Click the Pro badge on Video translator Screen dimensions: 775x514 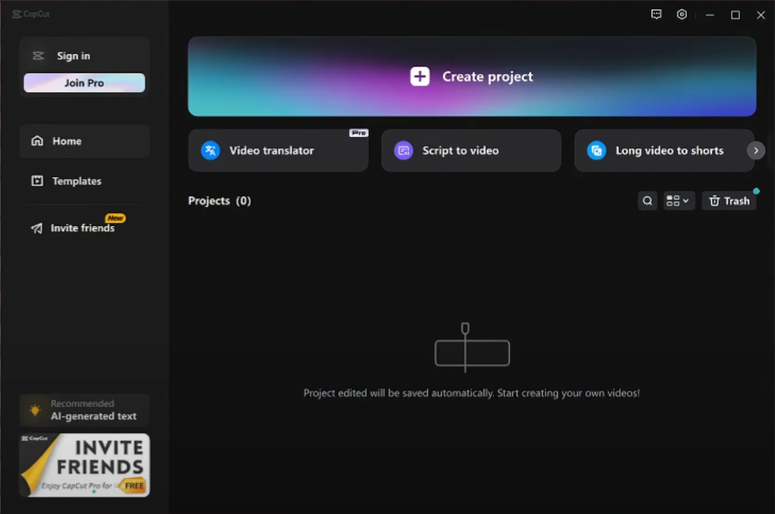(358, 133)
